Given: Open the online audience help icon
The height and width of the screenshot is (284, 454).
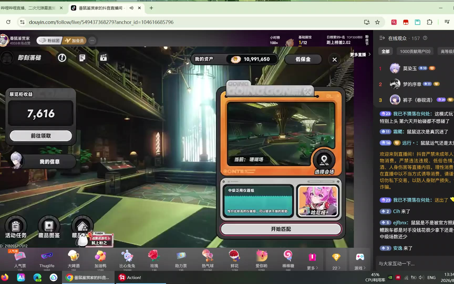Looking at the screenshot, I should [x=425, y=38].
